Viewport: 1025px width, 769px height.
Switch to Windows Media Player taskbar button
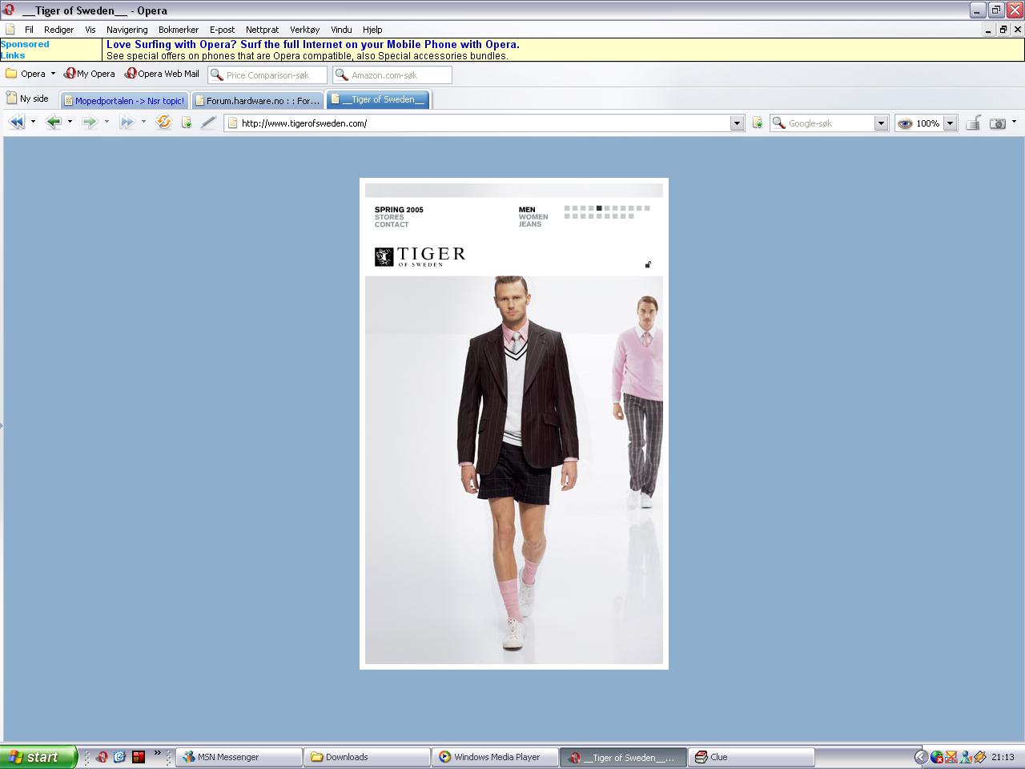[x=495, y=757]
